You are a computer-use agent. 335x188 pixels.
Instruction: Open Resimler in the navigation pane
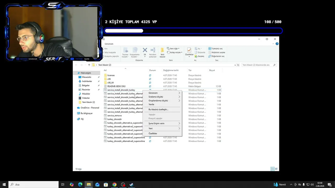[86, 90]
